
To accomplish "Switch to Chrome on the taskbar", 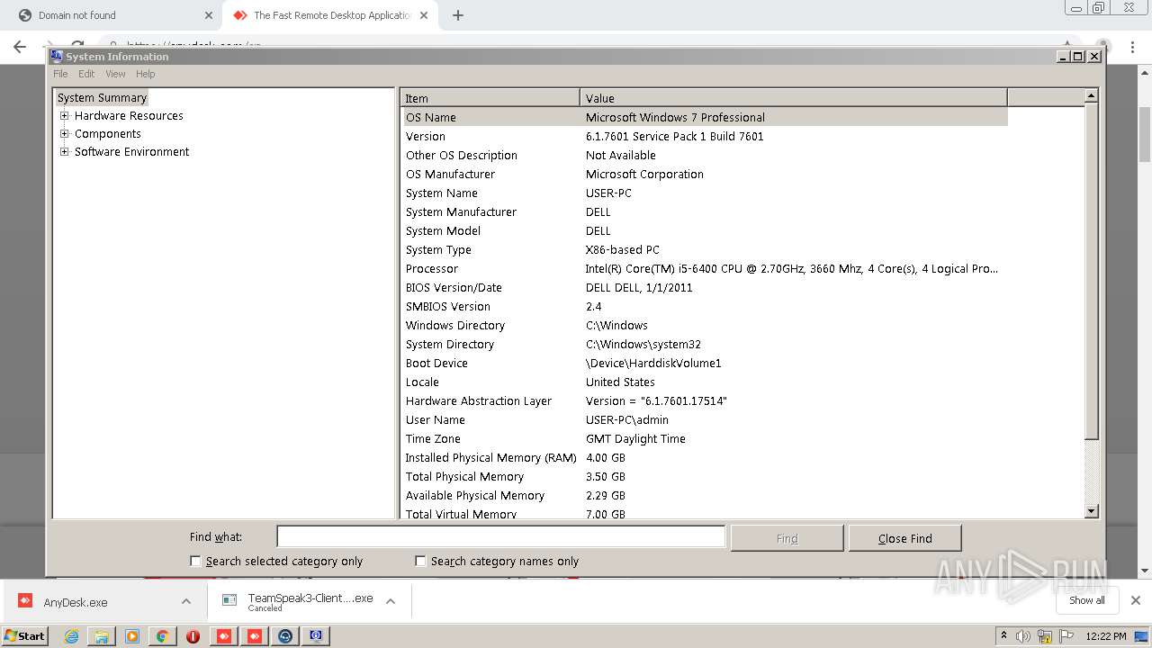I will [x=163, y=636].
